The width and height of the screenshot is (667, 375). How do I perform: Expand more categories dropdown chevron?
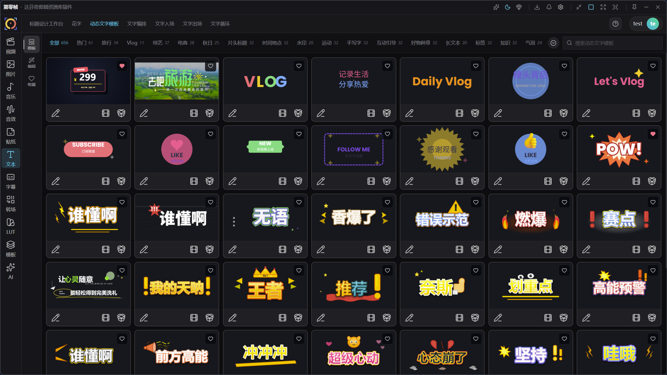pos(553,43)
